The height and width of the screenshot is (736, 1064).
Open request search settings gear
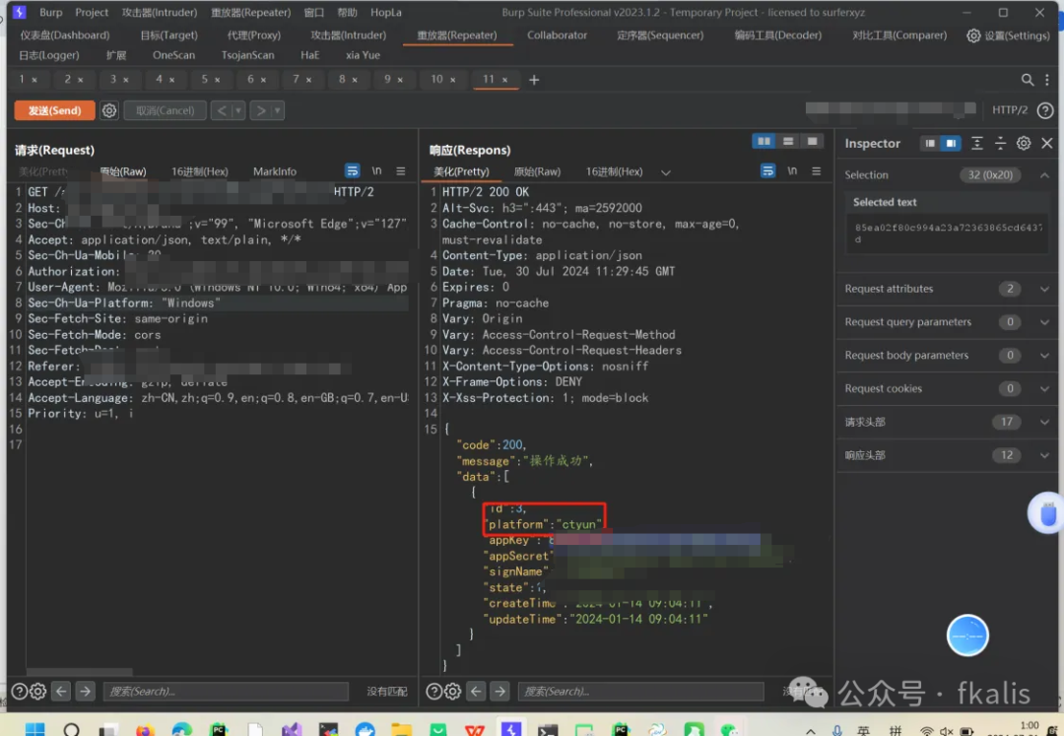[38, 692]
